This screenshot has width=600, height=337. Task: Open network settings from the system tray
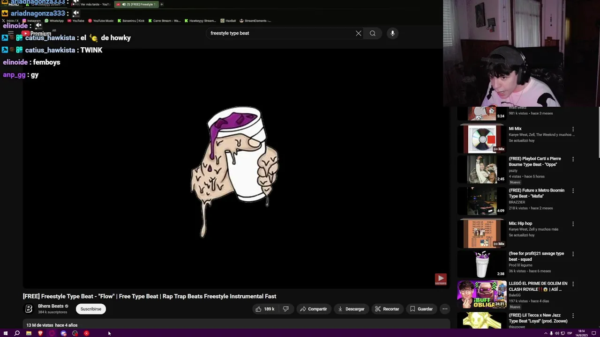coord(563,333)
